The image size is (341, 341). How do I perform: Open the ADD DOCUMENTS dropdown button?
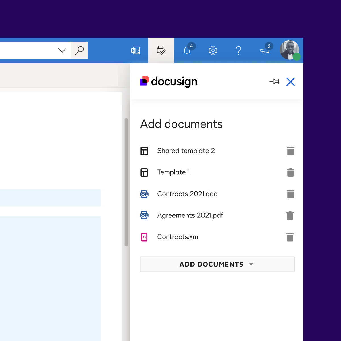[x=217, y=264]
